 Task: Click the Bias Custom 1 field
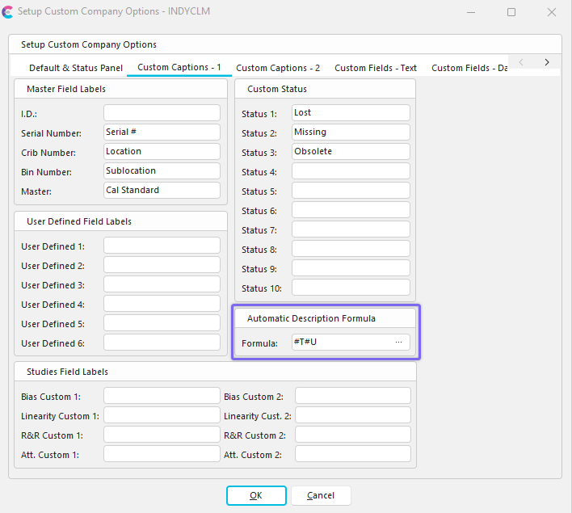pyautogui.click(x=162, y=396)
